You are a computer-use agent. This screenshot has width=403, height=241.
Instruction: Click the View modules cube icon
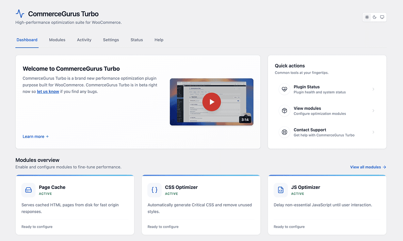click(284, 111)
